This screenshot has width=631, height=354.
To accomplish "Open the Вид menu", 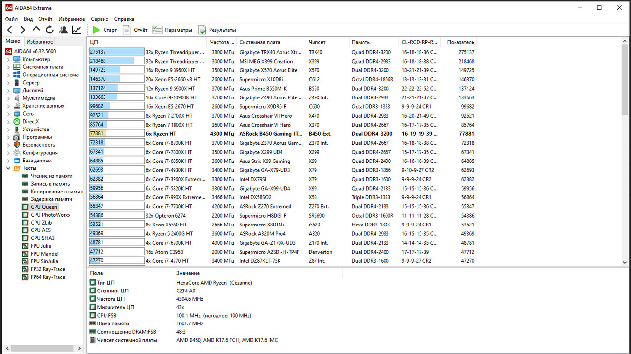I will 28,19.
